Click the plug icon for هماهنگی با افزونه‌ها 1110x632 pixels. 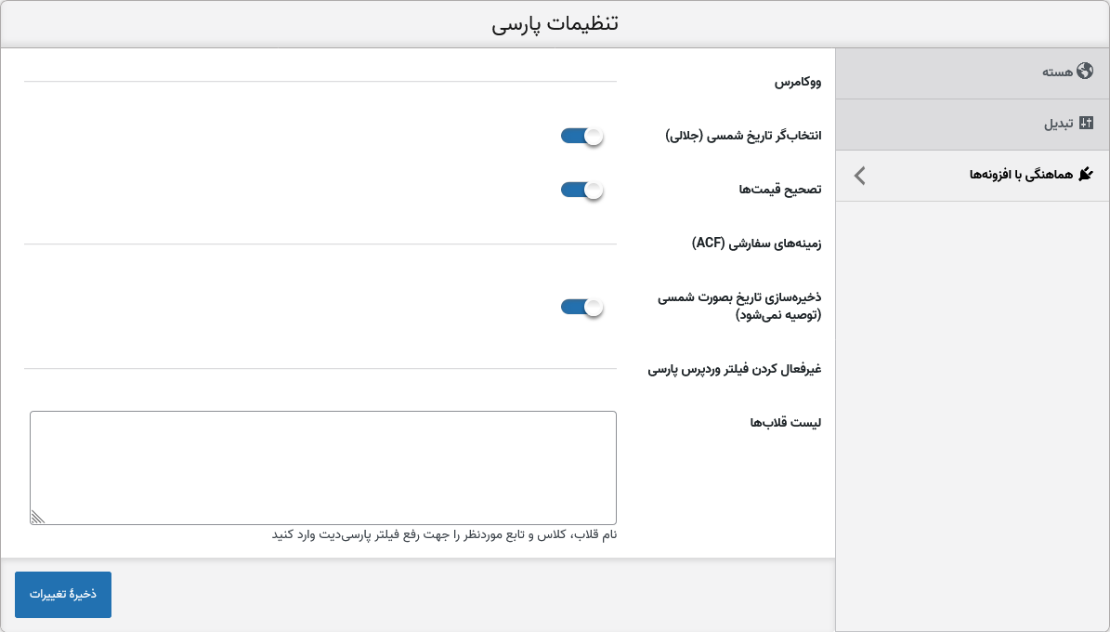coord(1086,175)
